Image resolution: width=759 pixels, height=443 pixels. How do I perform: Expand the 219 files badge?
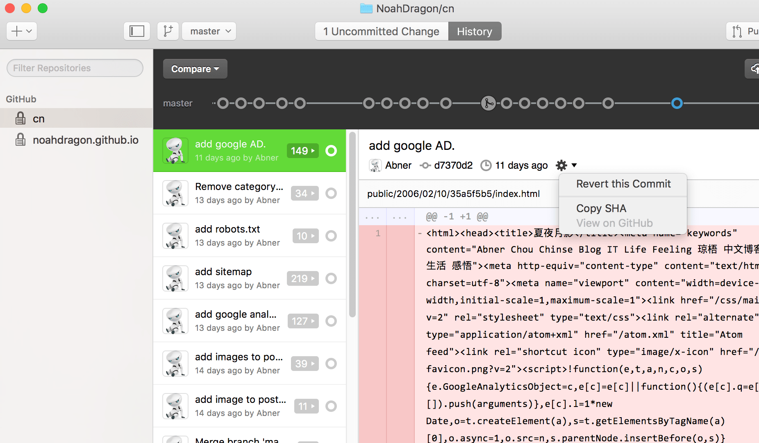pos(303,278)
